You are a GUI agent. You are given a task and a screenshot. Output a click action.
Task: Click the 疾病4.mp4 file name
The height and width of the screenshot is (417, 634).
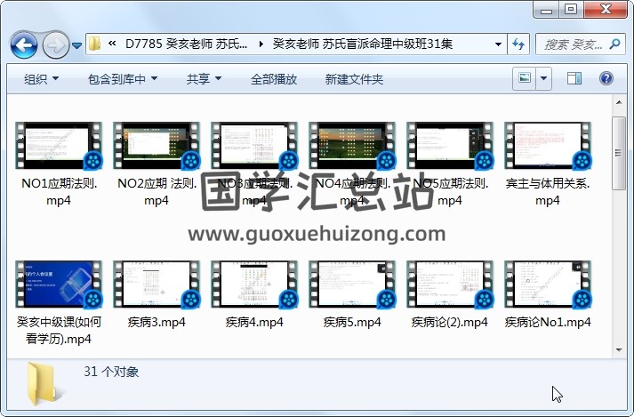click(254, 323)
